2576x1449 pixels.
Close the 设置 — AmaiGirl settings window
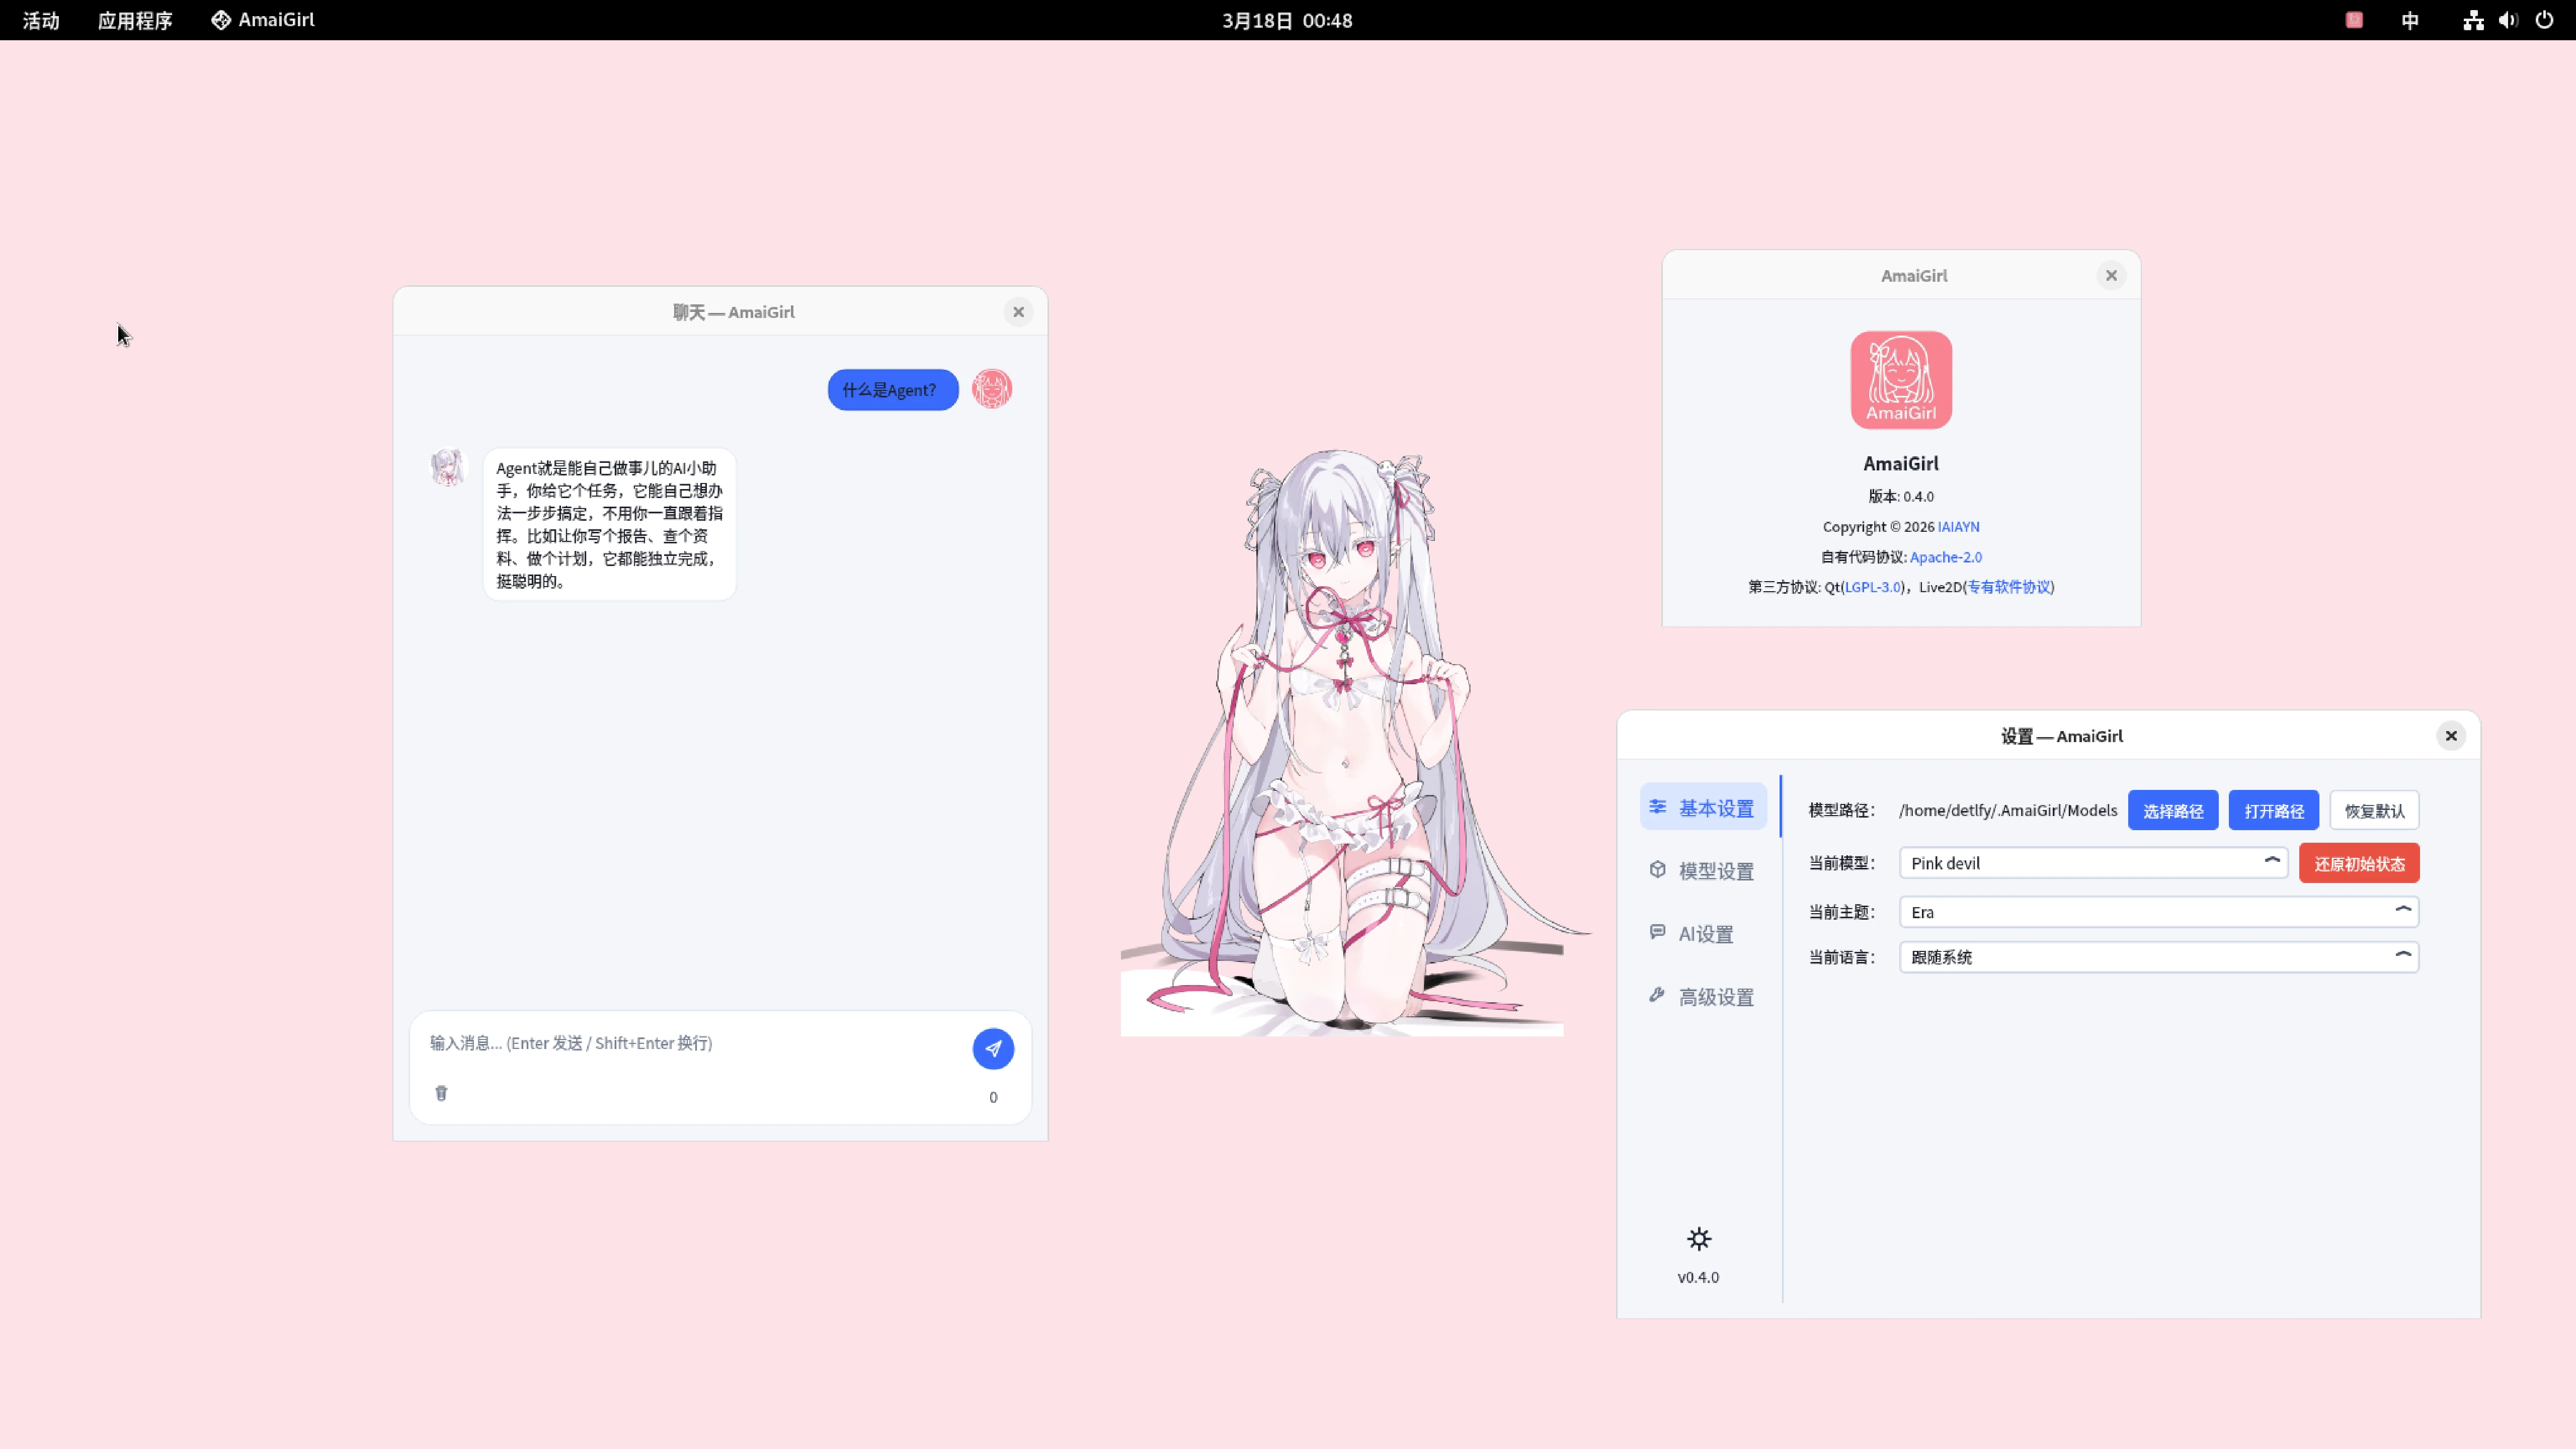tap(2451, 736)
